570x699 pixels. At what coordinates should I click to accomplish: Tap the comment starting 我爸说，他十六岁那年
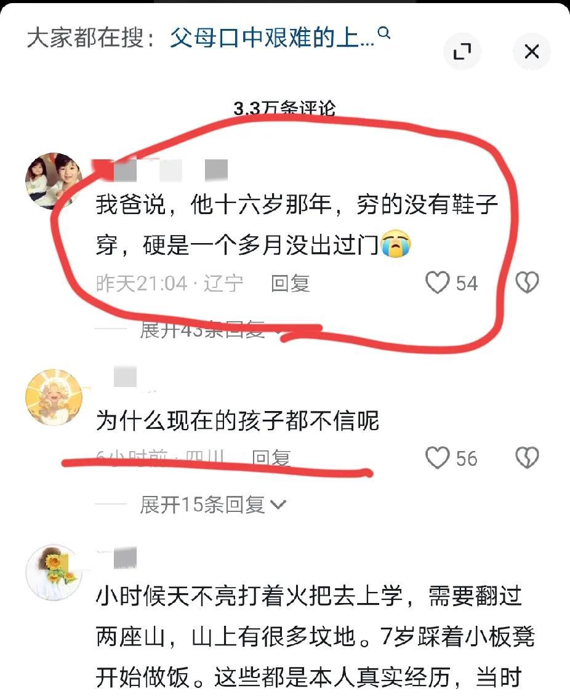click(297, 224)
